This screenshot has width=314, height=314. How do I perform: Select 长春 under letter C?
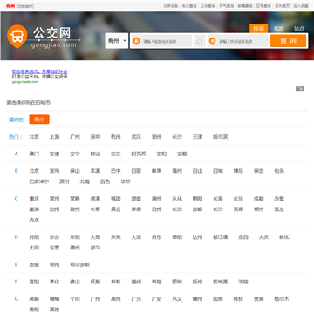(x=95, y=209)
